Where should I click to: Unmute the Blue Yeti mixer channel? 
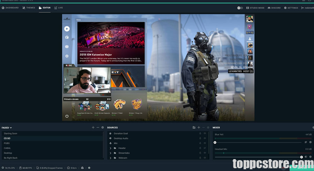tap(306, 142)
